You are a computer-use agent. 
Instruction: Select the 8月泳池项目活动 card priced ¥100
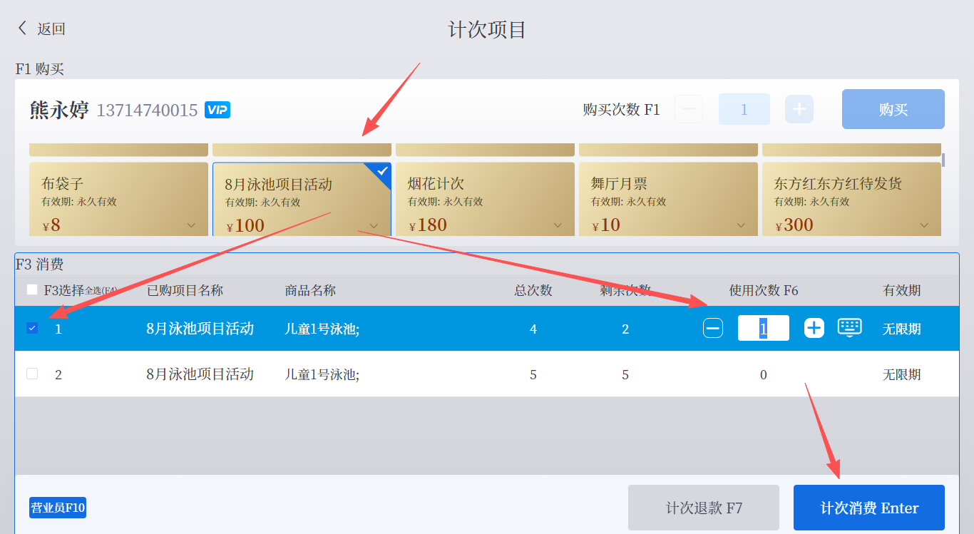(302, 199)
